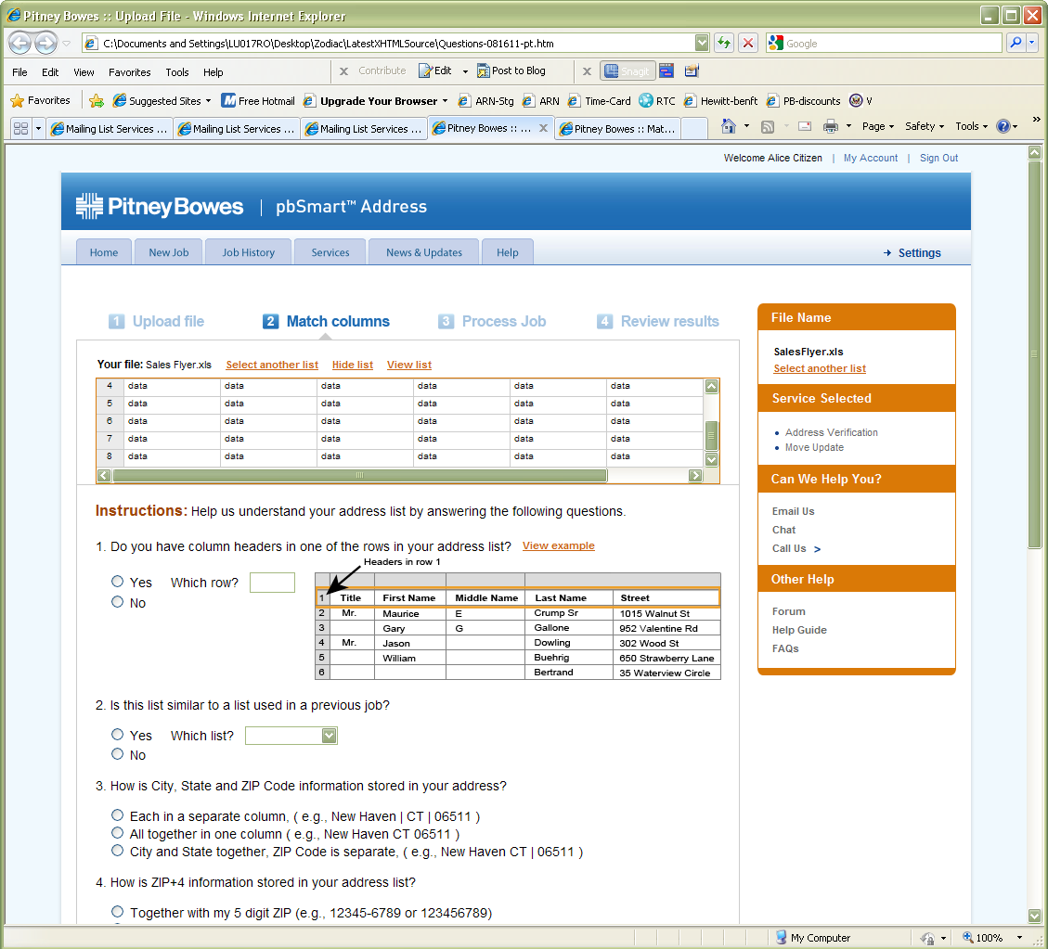
Task: Click the Zoom level magnifier in status bar
Action: click(x=968, y=938)
